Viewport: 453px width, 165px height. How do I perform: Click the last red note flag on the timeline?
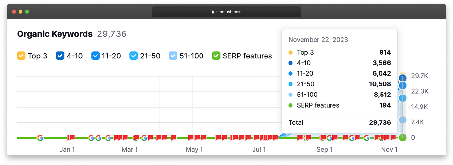pos(393,137)
